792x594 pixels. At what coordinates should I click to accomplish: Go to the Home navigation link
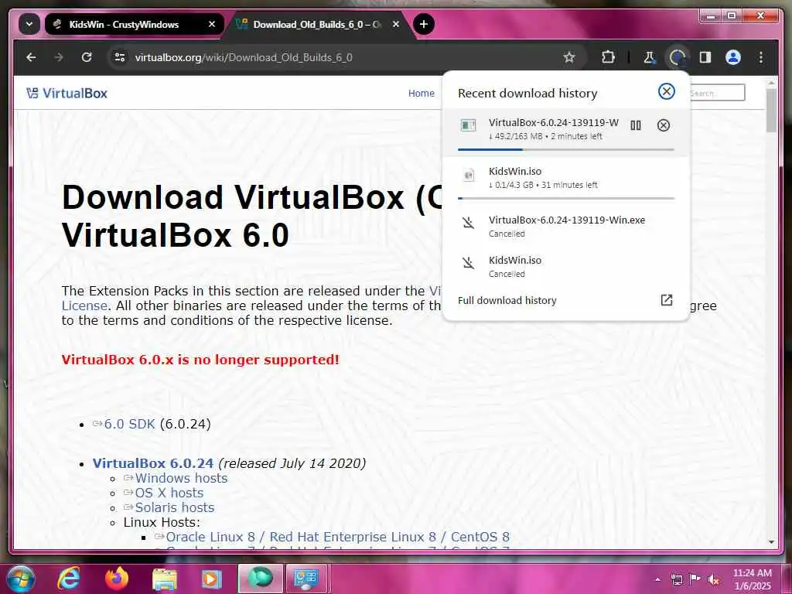pyautogui.click(x=422, y=93)
